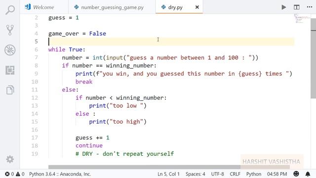Split the editor to the right
Screen dimensions: 316x178
tap(296, 7)
